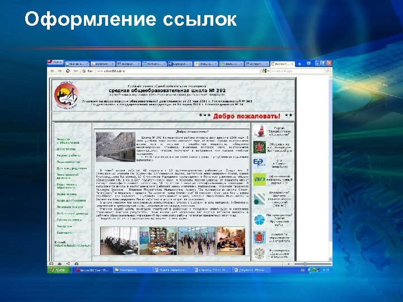
Task: Click the round school logo emblem
Action: pos(66,95)
